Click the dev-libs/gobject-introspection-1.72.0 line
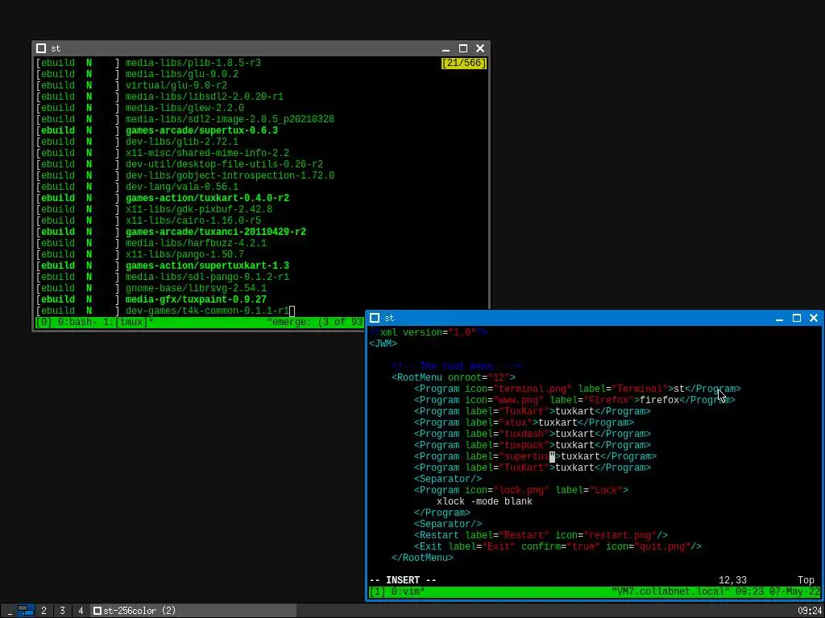This screenshot has height=618, width=825. (x=230, y=175)
